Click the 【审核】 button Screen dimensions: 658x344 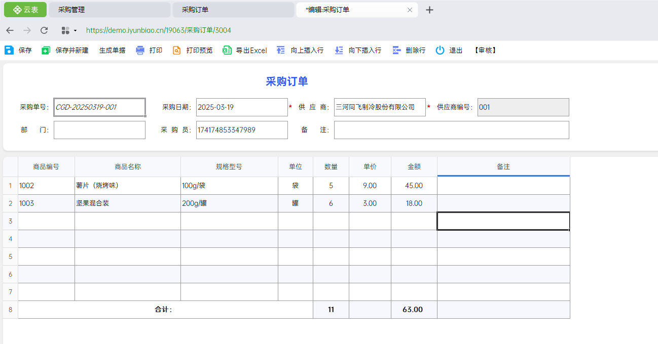click(485, 50)
